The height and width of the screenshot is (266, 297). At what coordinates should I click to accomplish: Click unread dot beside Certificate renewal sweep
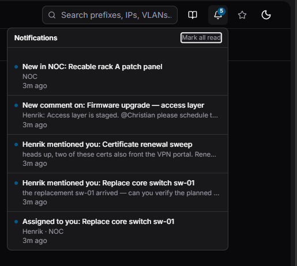[16, 145]
